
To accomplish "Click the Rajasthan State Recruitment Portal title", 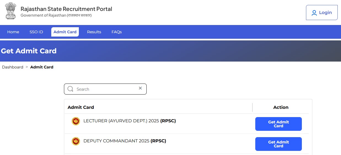I will tap(66, 9).
